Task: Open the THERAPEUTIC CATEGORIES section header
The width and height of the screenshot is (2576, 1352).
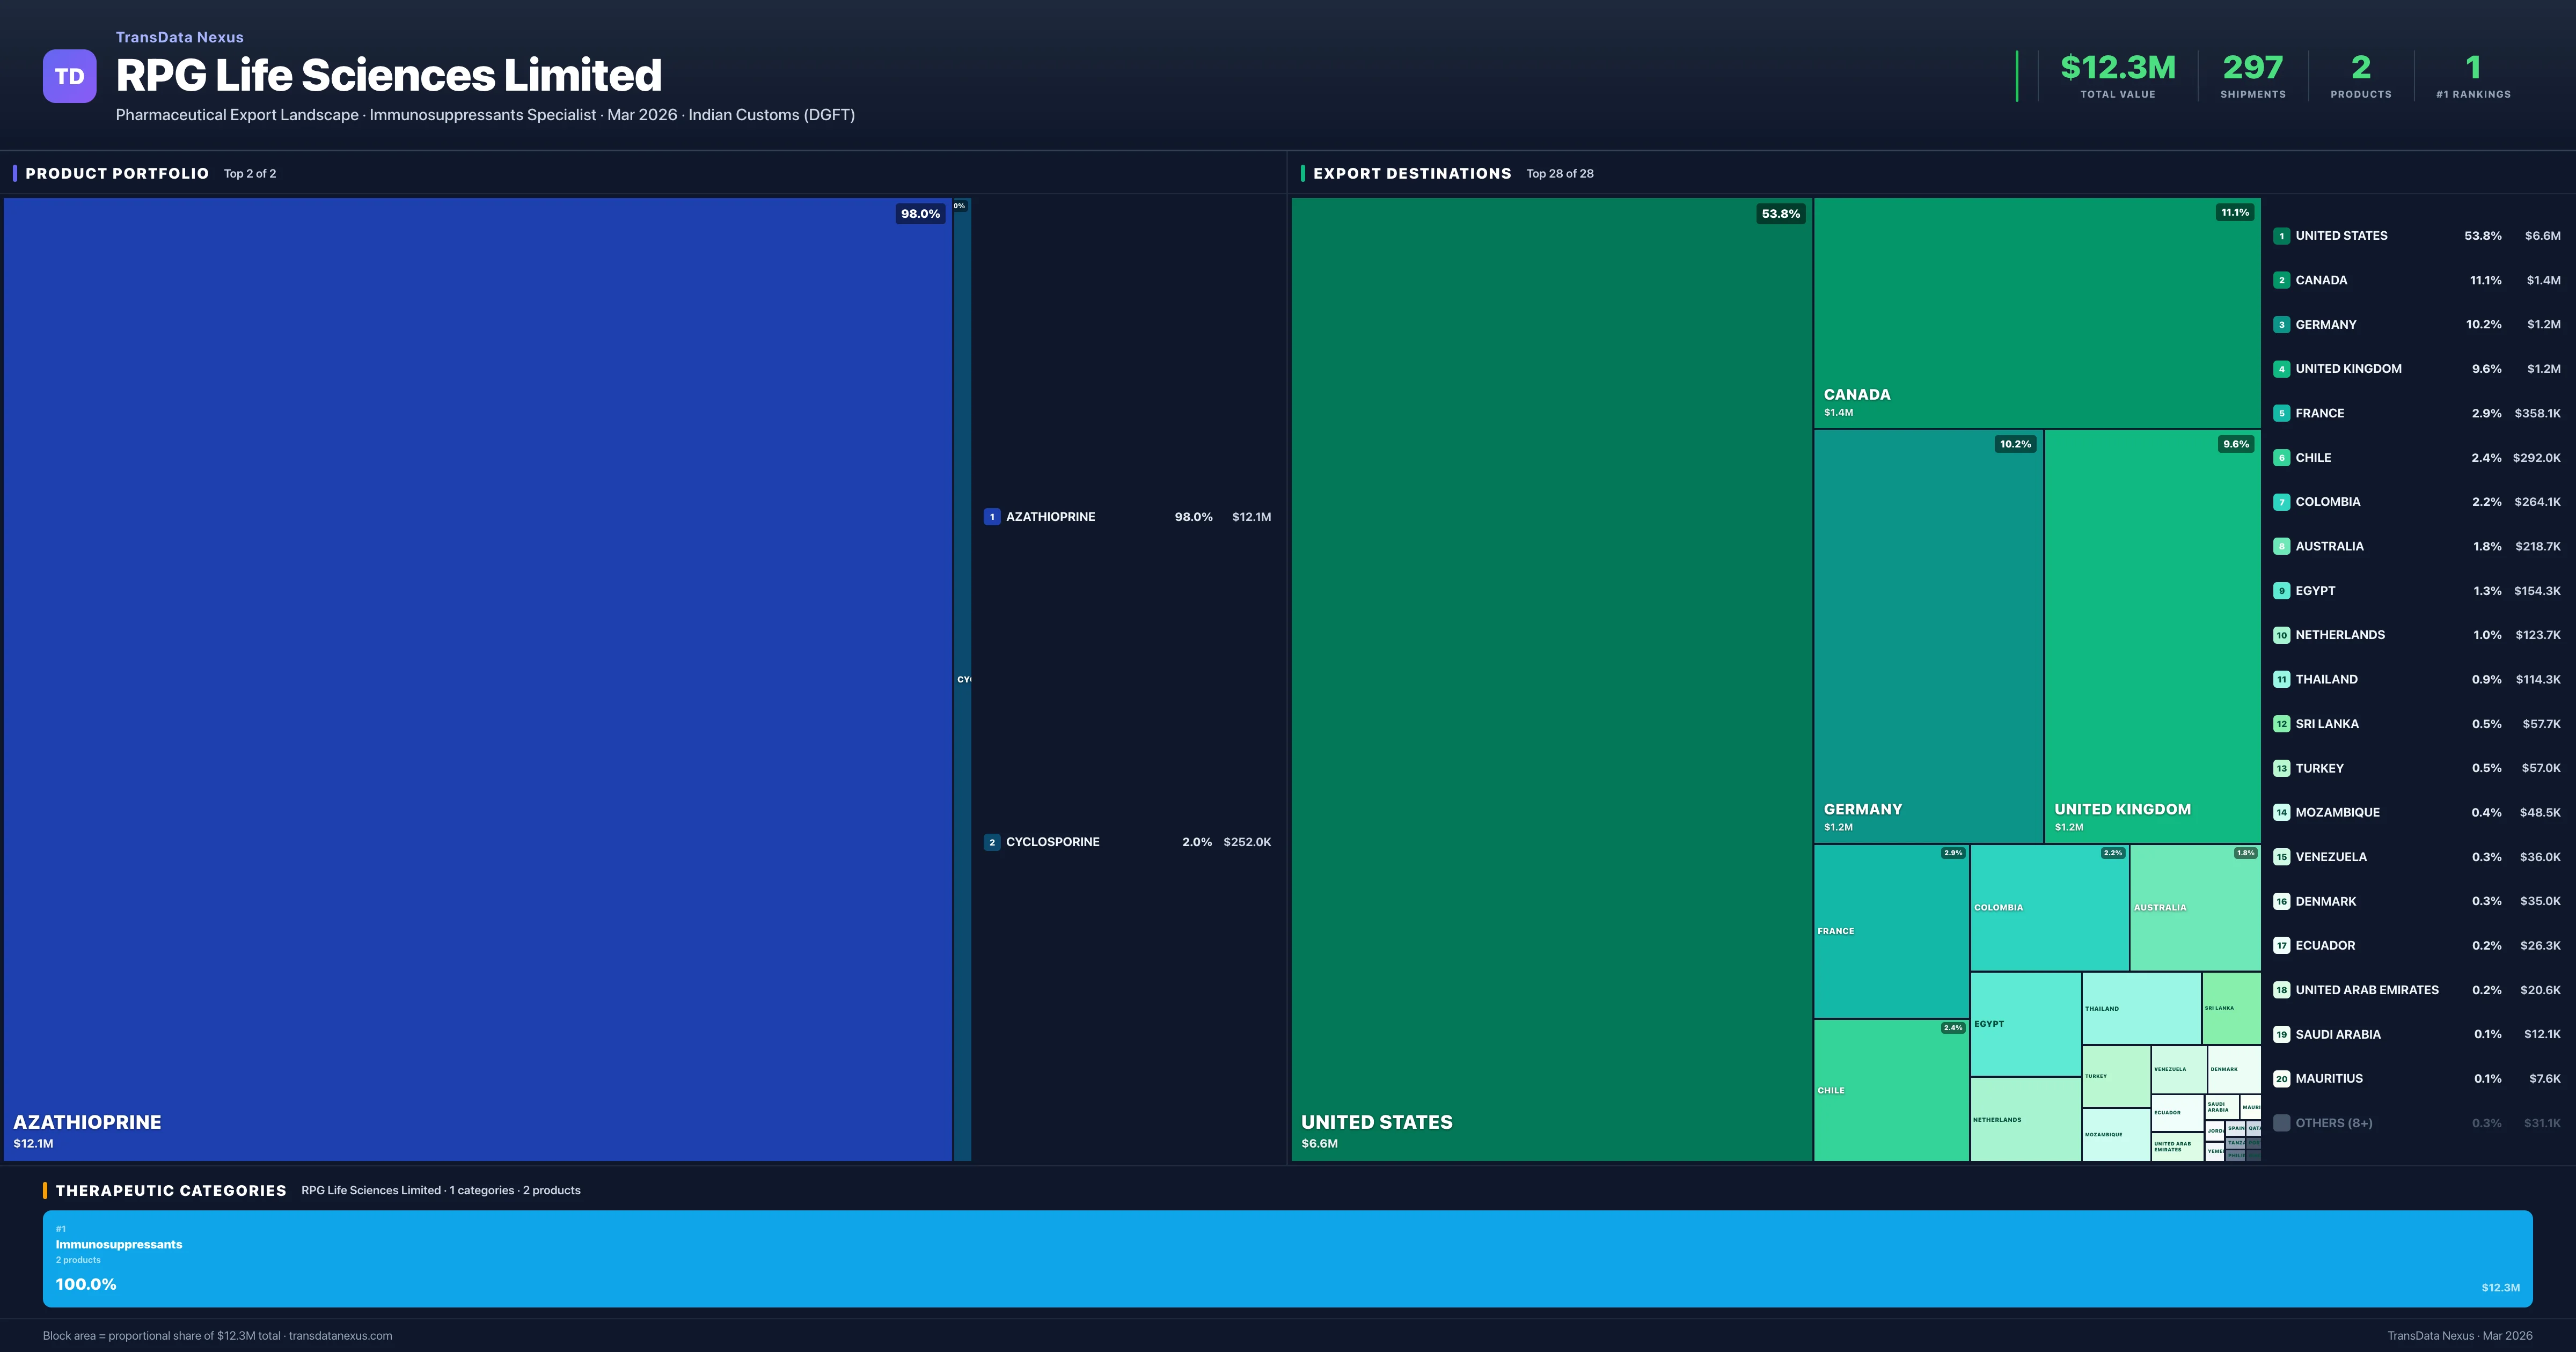Action: tap(172, 1191)
